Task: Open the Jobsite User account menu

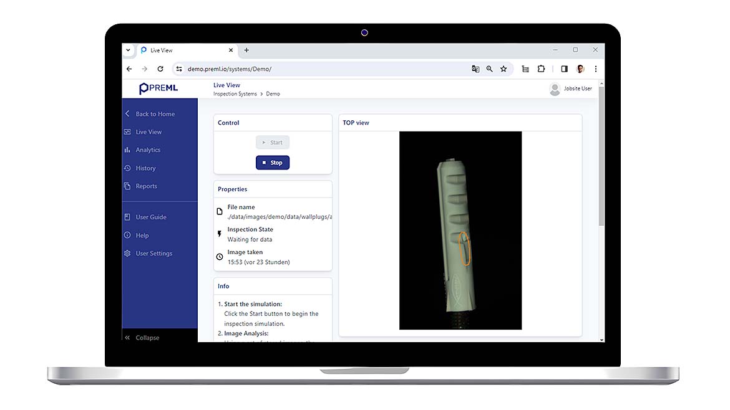Action: pos(571,88)
